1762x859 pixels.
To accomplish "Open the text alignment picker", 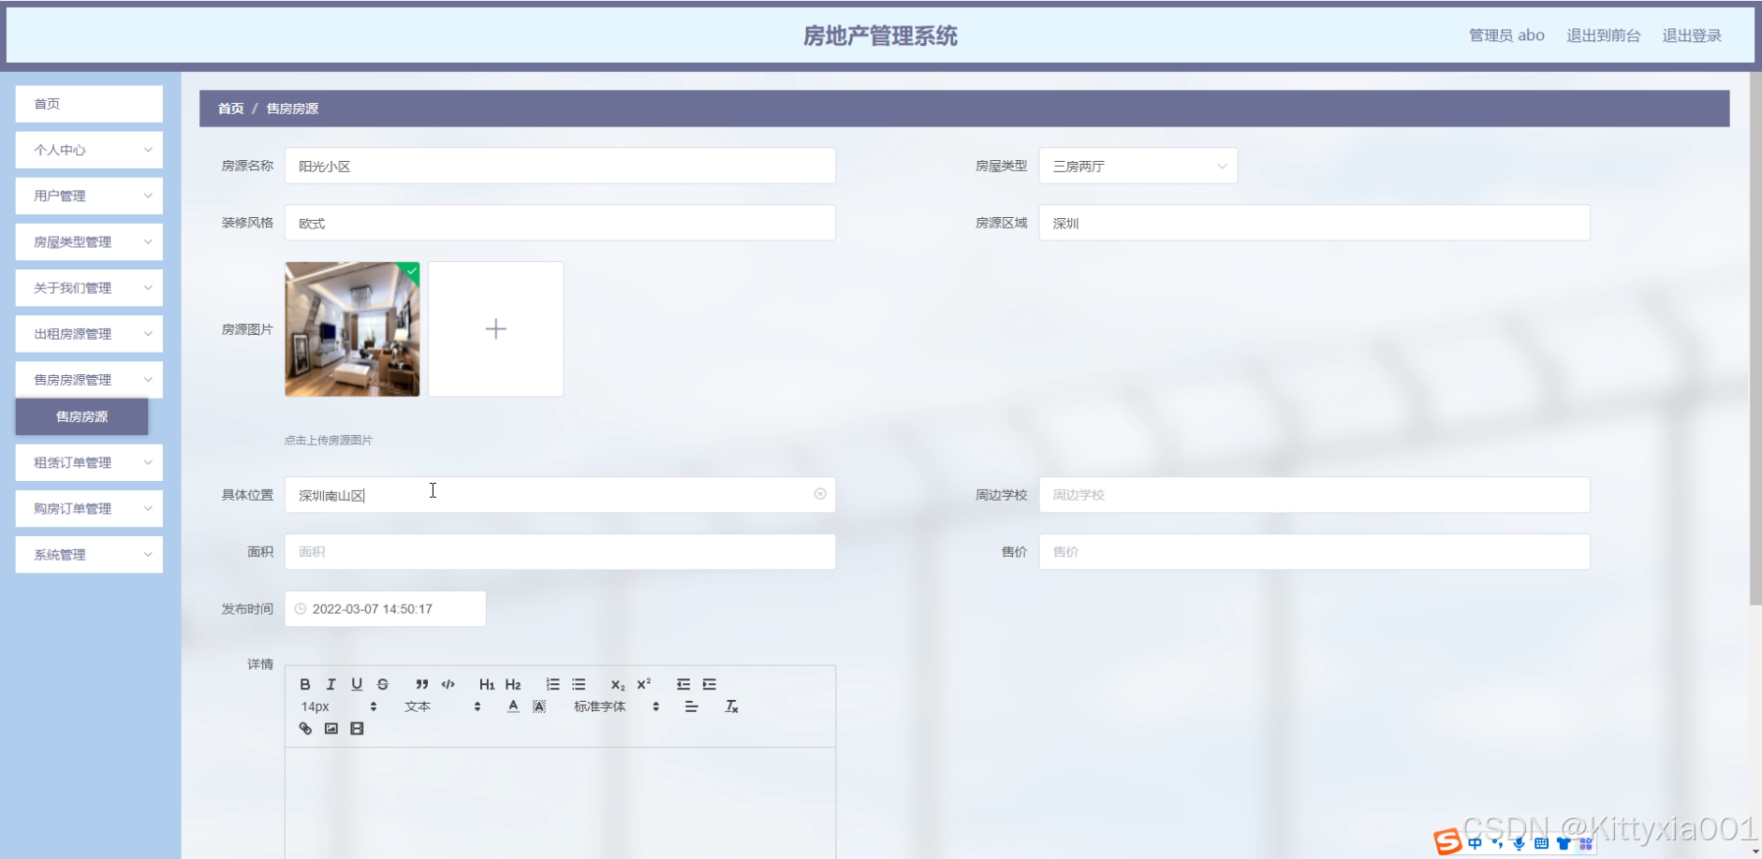I will click(692, 706).
